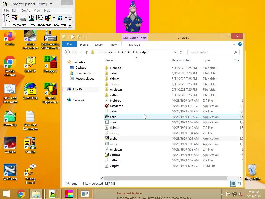Open ClipMate Help menu
Image resolution: width=265 pixels, height=199 pixels.
(x=47, y=10)
